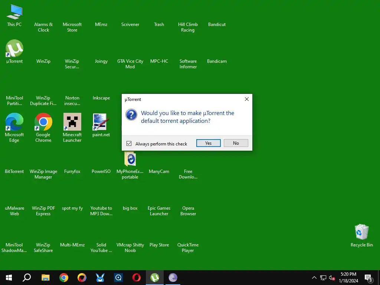Select the spot my fy label
Image resolution: width=380 pixels, height=285 pixels.
pyautogui.click(x=72, y=208)
